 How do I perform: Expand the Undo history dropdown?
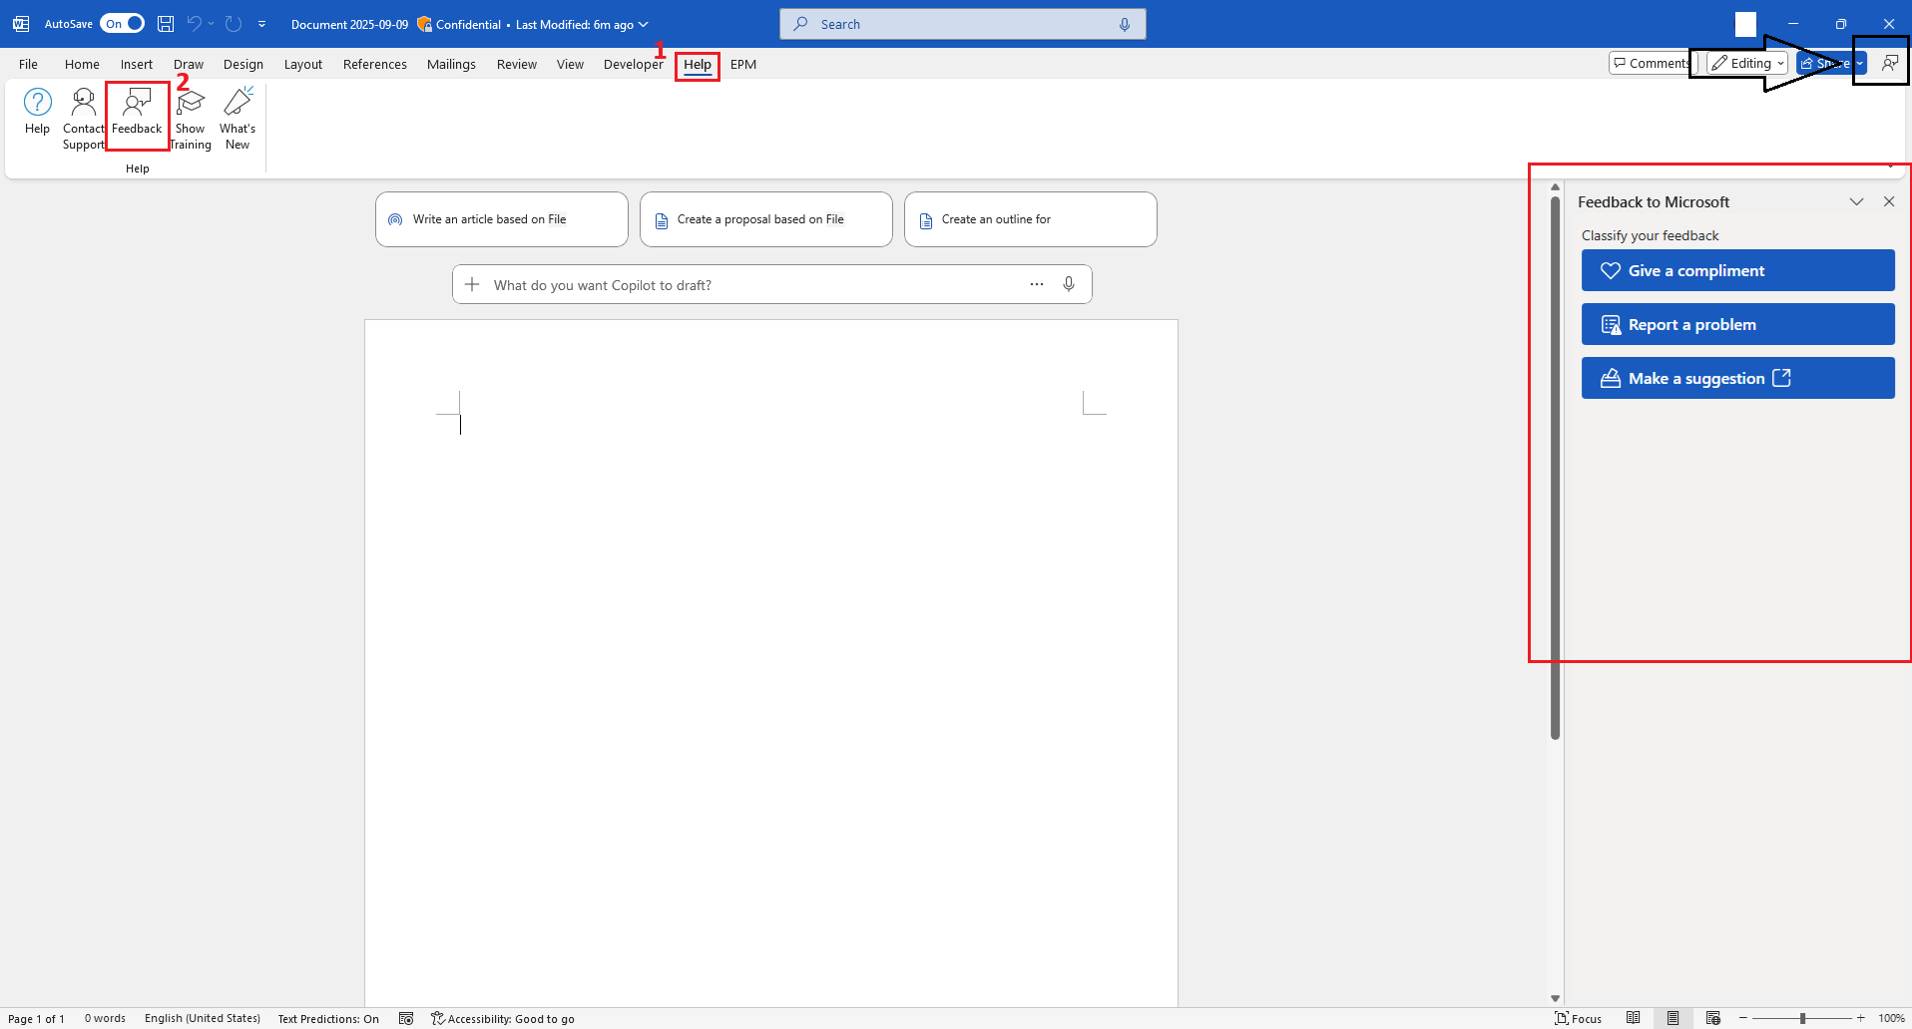tap(211, 24)
